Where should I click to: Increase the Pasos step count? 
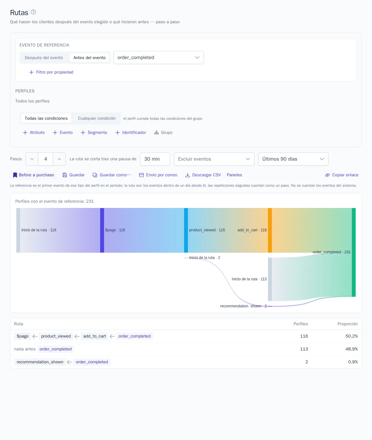[x=59, y=159]
